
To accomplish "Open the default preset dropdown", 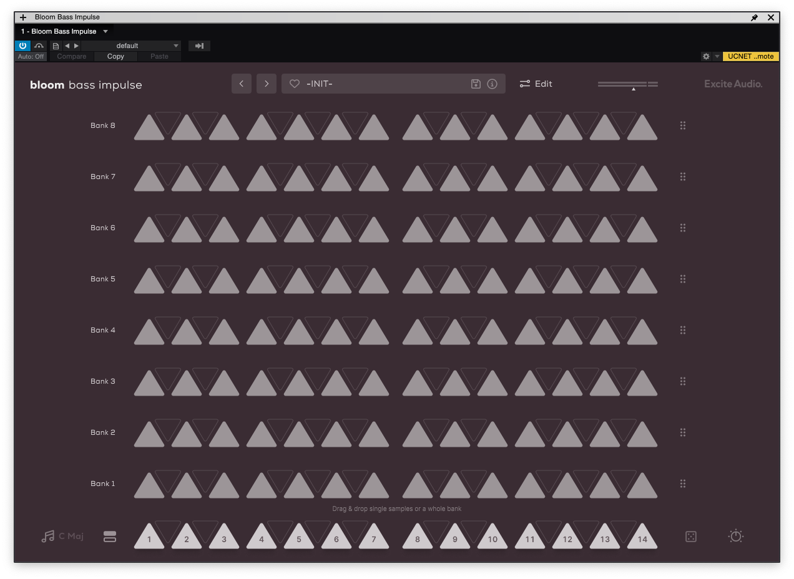I will pyautogui.click(x=131, y=46).
